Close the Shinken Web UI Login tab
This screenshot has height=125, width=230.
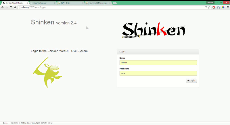pyautogui.click(x=27, y=3)
